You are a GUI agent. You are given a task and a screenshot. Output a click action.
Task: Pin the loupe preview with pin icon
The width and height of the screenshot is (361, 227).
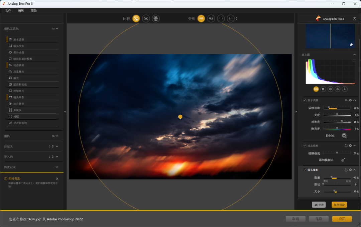(x=351, y=45)
